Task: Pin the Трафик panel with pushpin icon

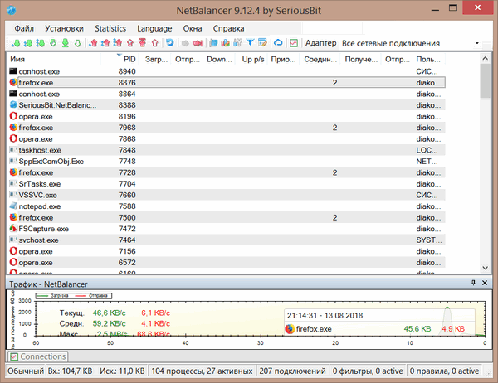Action: pos(473,283)
